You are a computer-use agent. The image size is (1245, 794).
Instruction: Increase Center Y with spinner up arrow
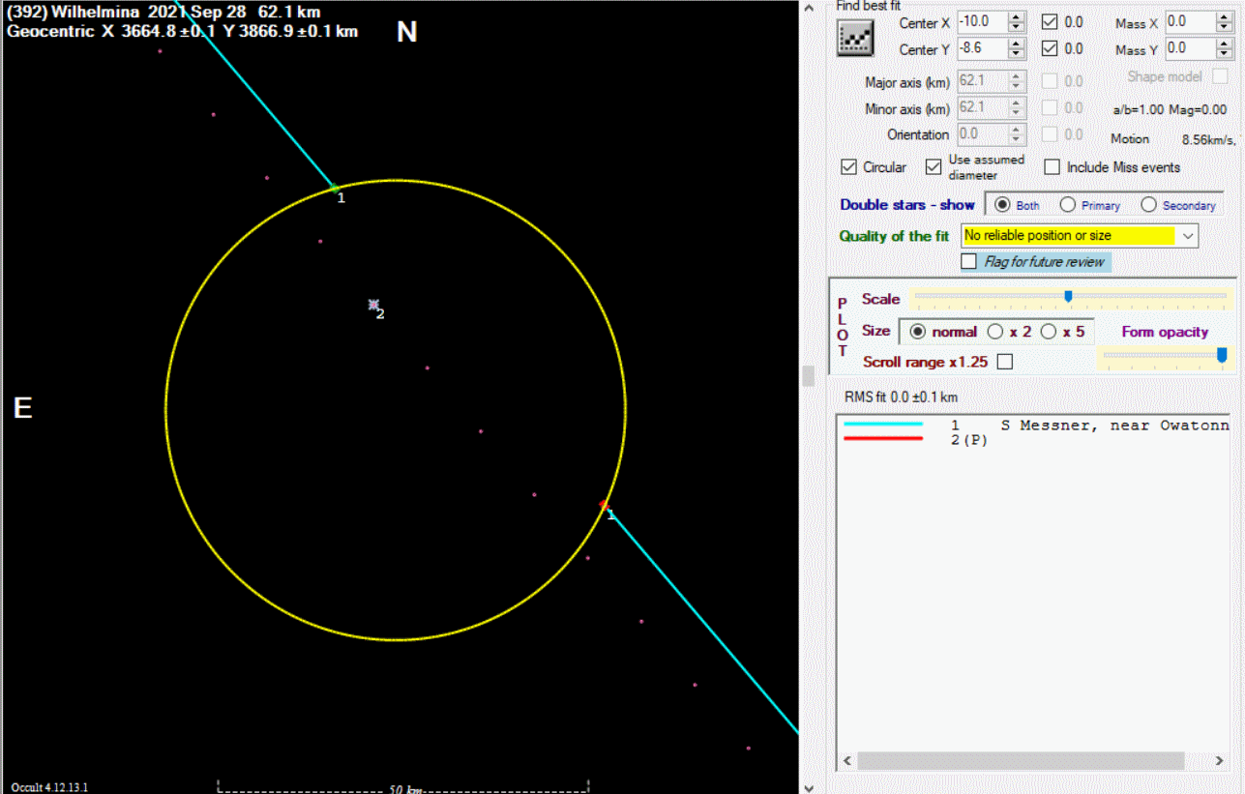[x=1016, y=44]
